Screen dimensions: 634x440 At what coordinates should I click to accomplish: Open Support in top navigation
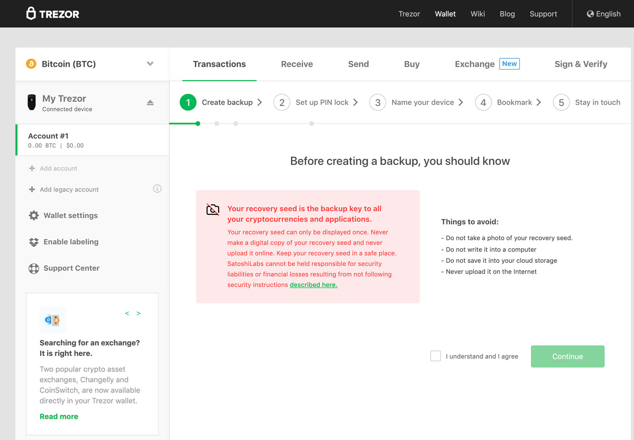tap(543, 14)
